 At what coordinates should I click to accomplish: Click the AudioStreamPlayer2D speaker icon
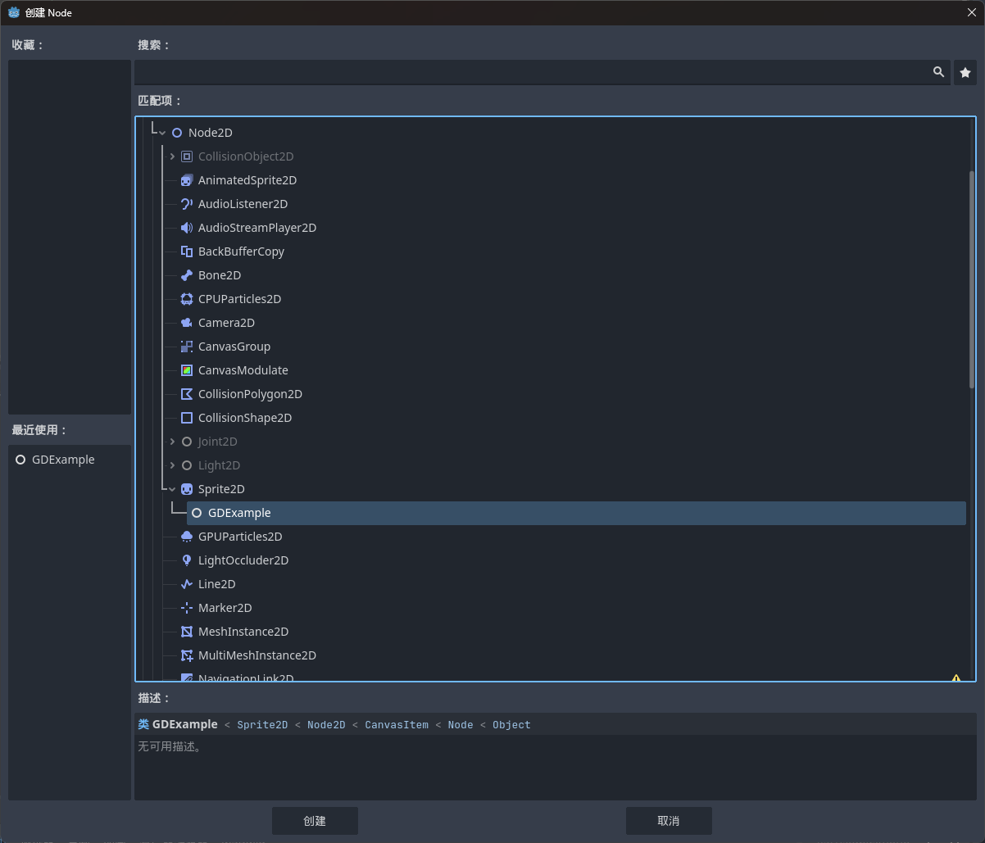click(x=187, y=228)
